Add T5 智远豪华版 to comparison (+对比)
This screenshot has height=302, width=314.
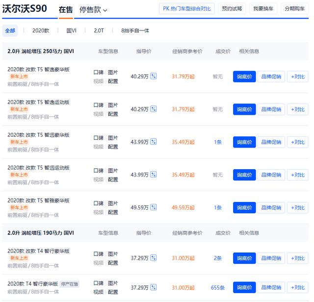click(x=298, y=142)
